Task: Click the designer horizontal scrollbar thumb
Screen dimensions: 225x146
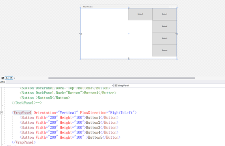Action: 121,78
